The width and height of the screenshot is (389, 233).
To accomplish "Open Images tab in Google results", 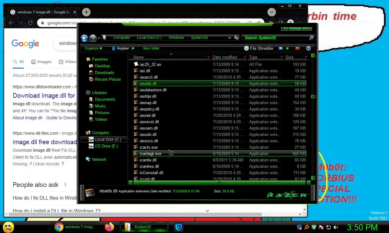I will click(41, 62).
